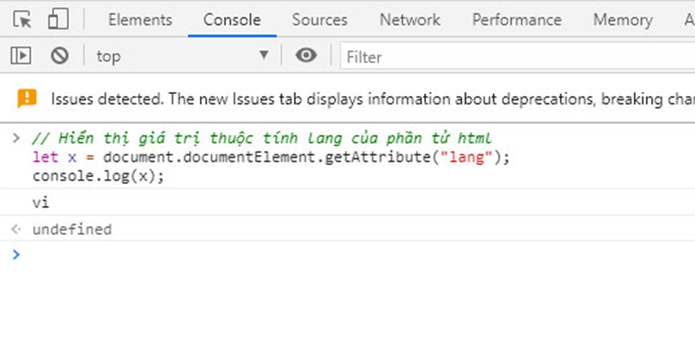Screen dimensions: 695x345
Task: Click the eye icon for live expressions
Action: pos(306,55)
